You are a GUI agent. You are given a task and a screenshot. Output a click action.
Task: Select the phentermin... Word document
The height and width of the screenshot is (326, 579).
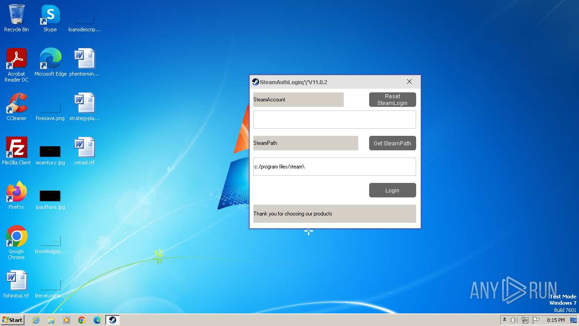click(84, 62)
